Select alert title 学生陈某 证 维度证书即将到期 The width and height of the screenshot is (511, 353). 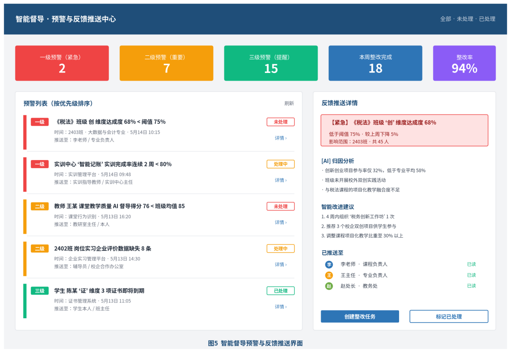click(x=99, y=291)
